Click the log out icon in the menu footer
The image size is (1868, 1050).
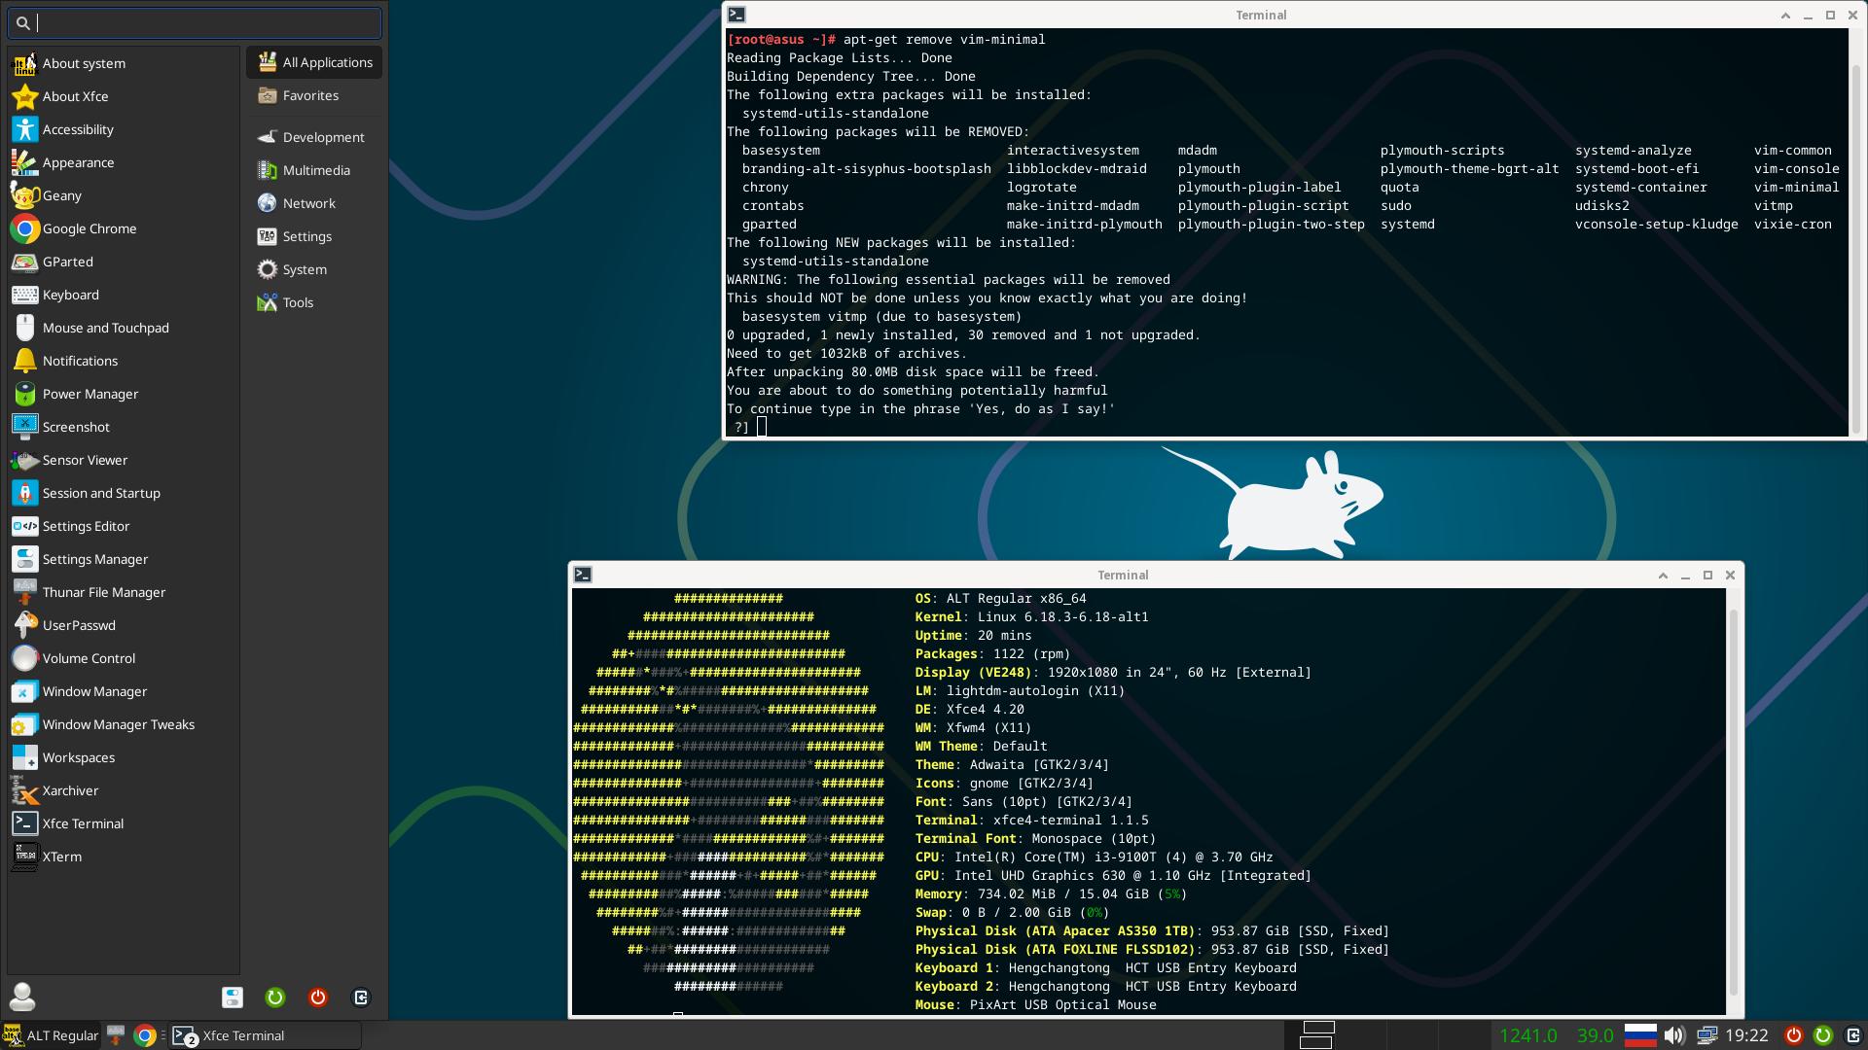361,997
